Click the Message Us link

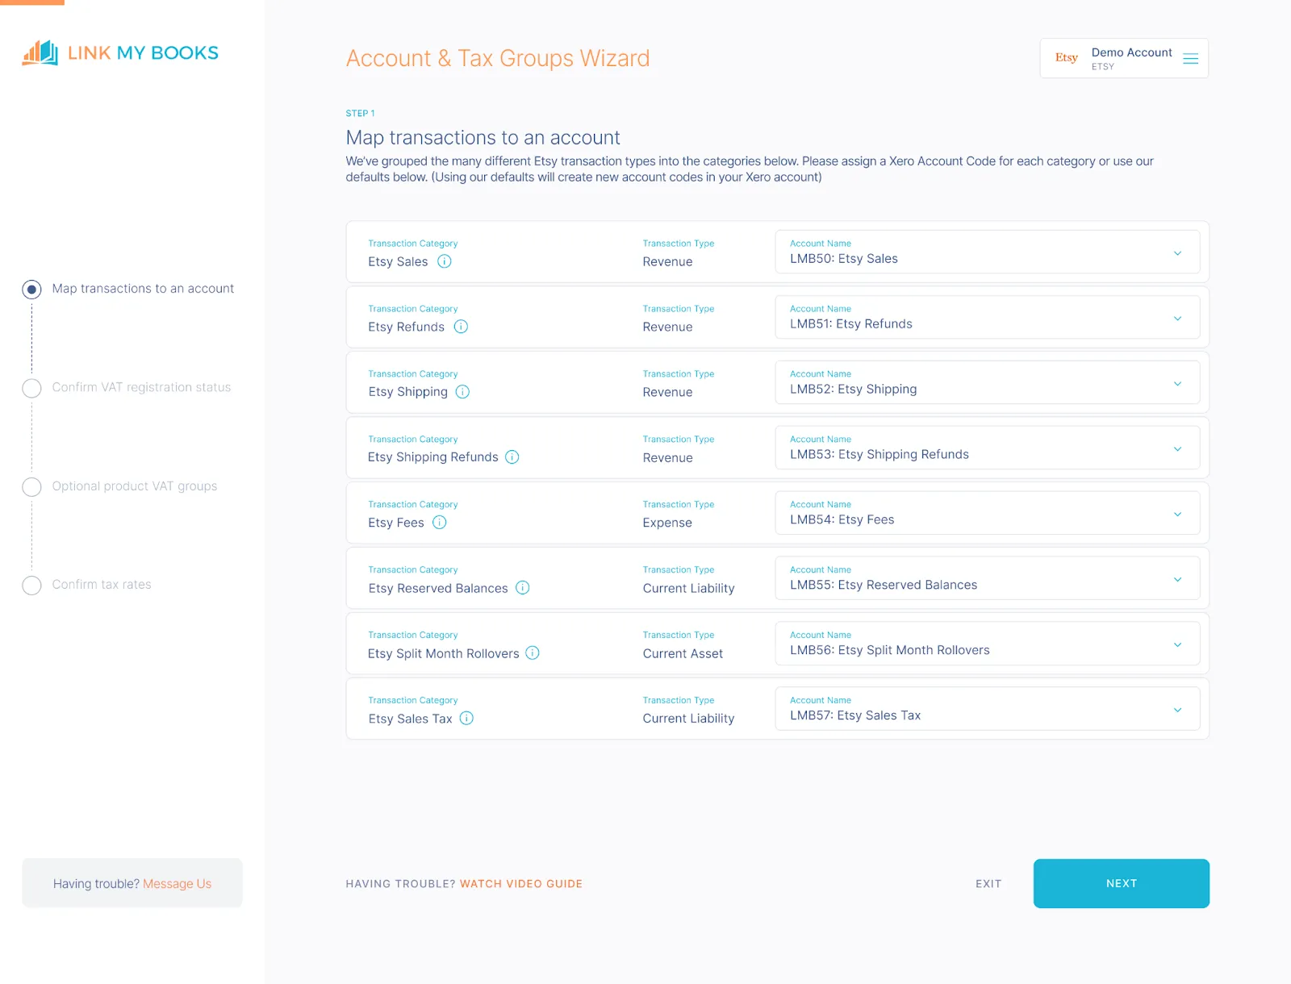(177, 884)
